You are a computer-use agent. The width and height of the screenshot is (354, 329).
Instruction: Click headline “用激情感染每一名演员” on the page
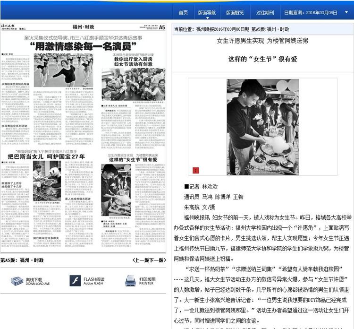[83, 46]
